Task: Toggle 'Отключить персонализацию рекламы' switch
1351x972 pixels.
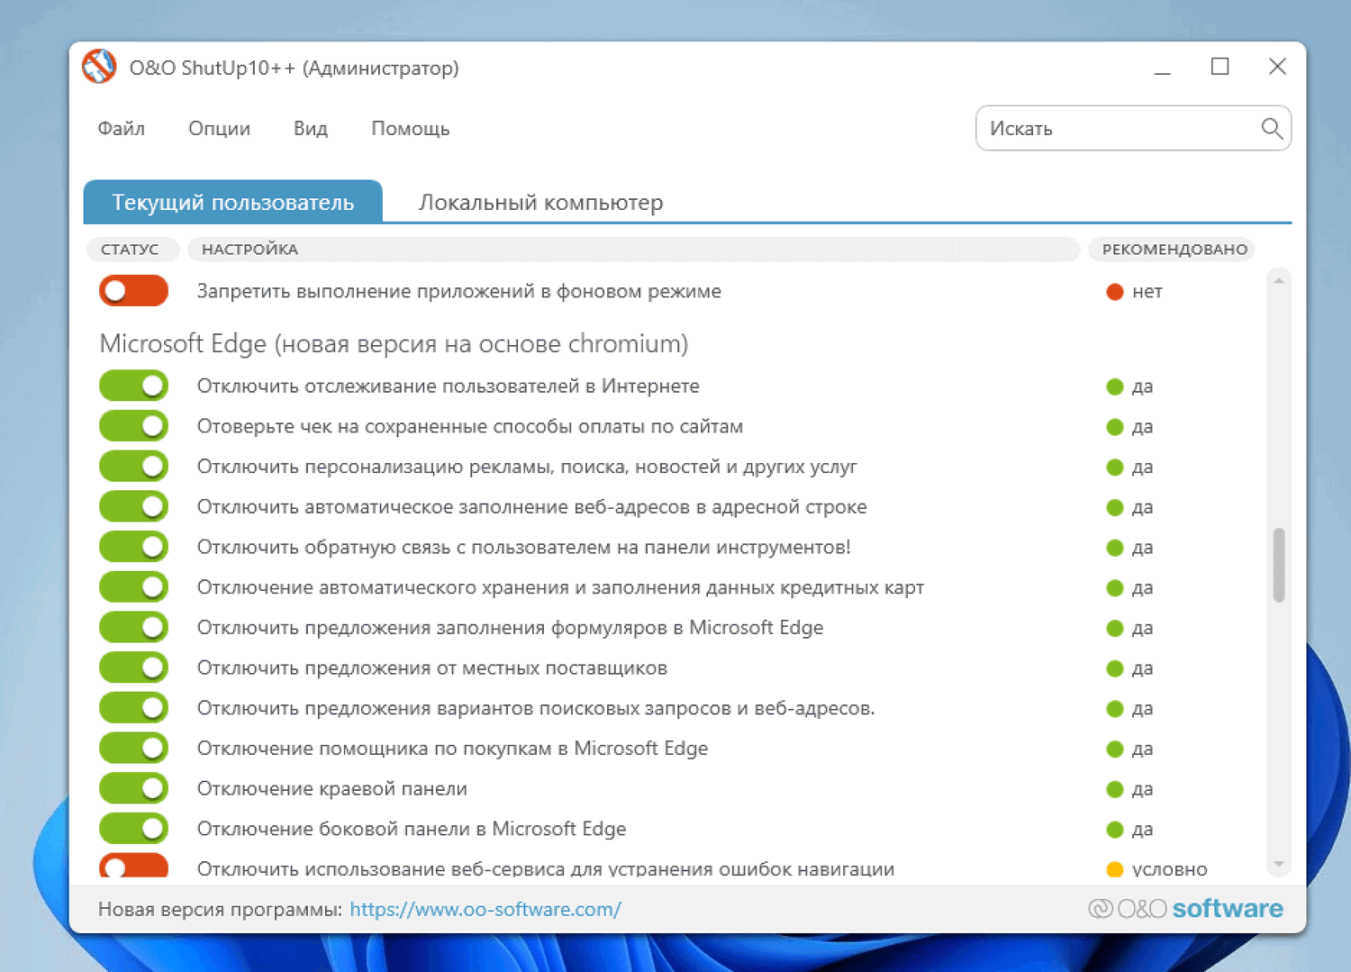Action: coord(133,467)
